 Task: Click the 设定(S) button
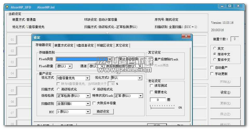click(x=225, y=92)
